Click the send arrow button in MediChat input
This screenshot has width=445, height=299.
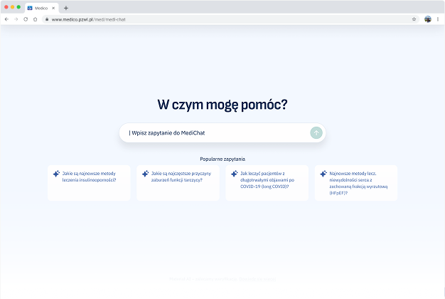[x=316, y=132]
